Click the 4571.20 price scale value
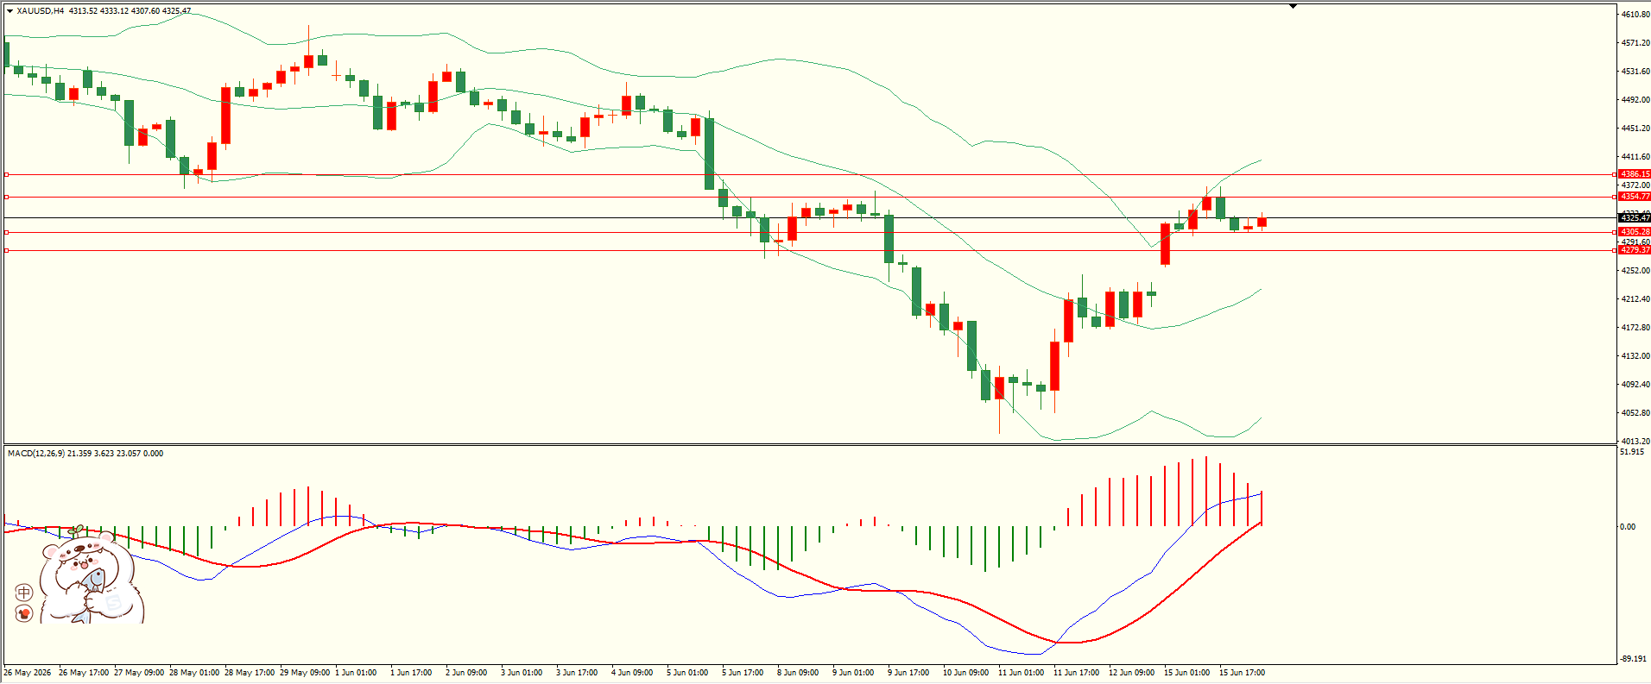1651x684 pixels. 1635,43
